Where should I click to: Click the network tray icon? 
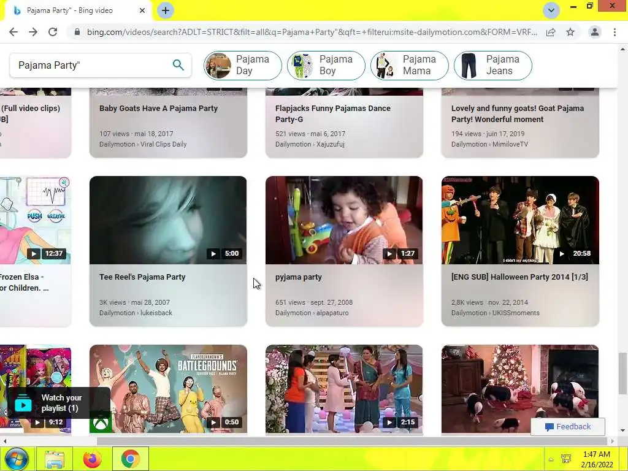tap(566, 459)
